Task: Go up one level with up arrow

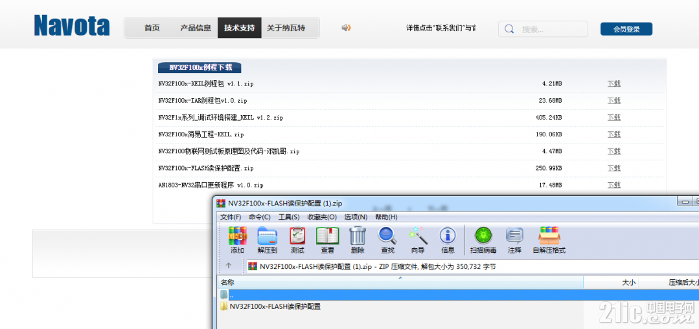Action: tap(229, 266)
